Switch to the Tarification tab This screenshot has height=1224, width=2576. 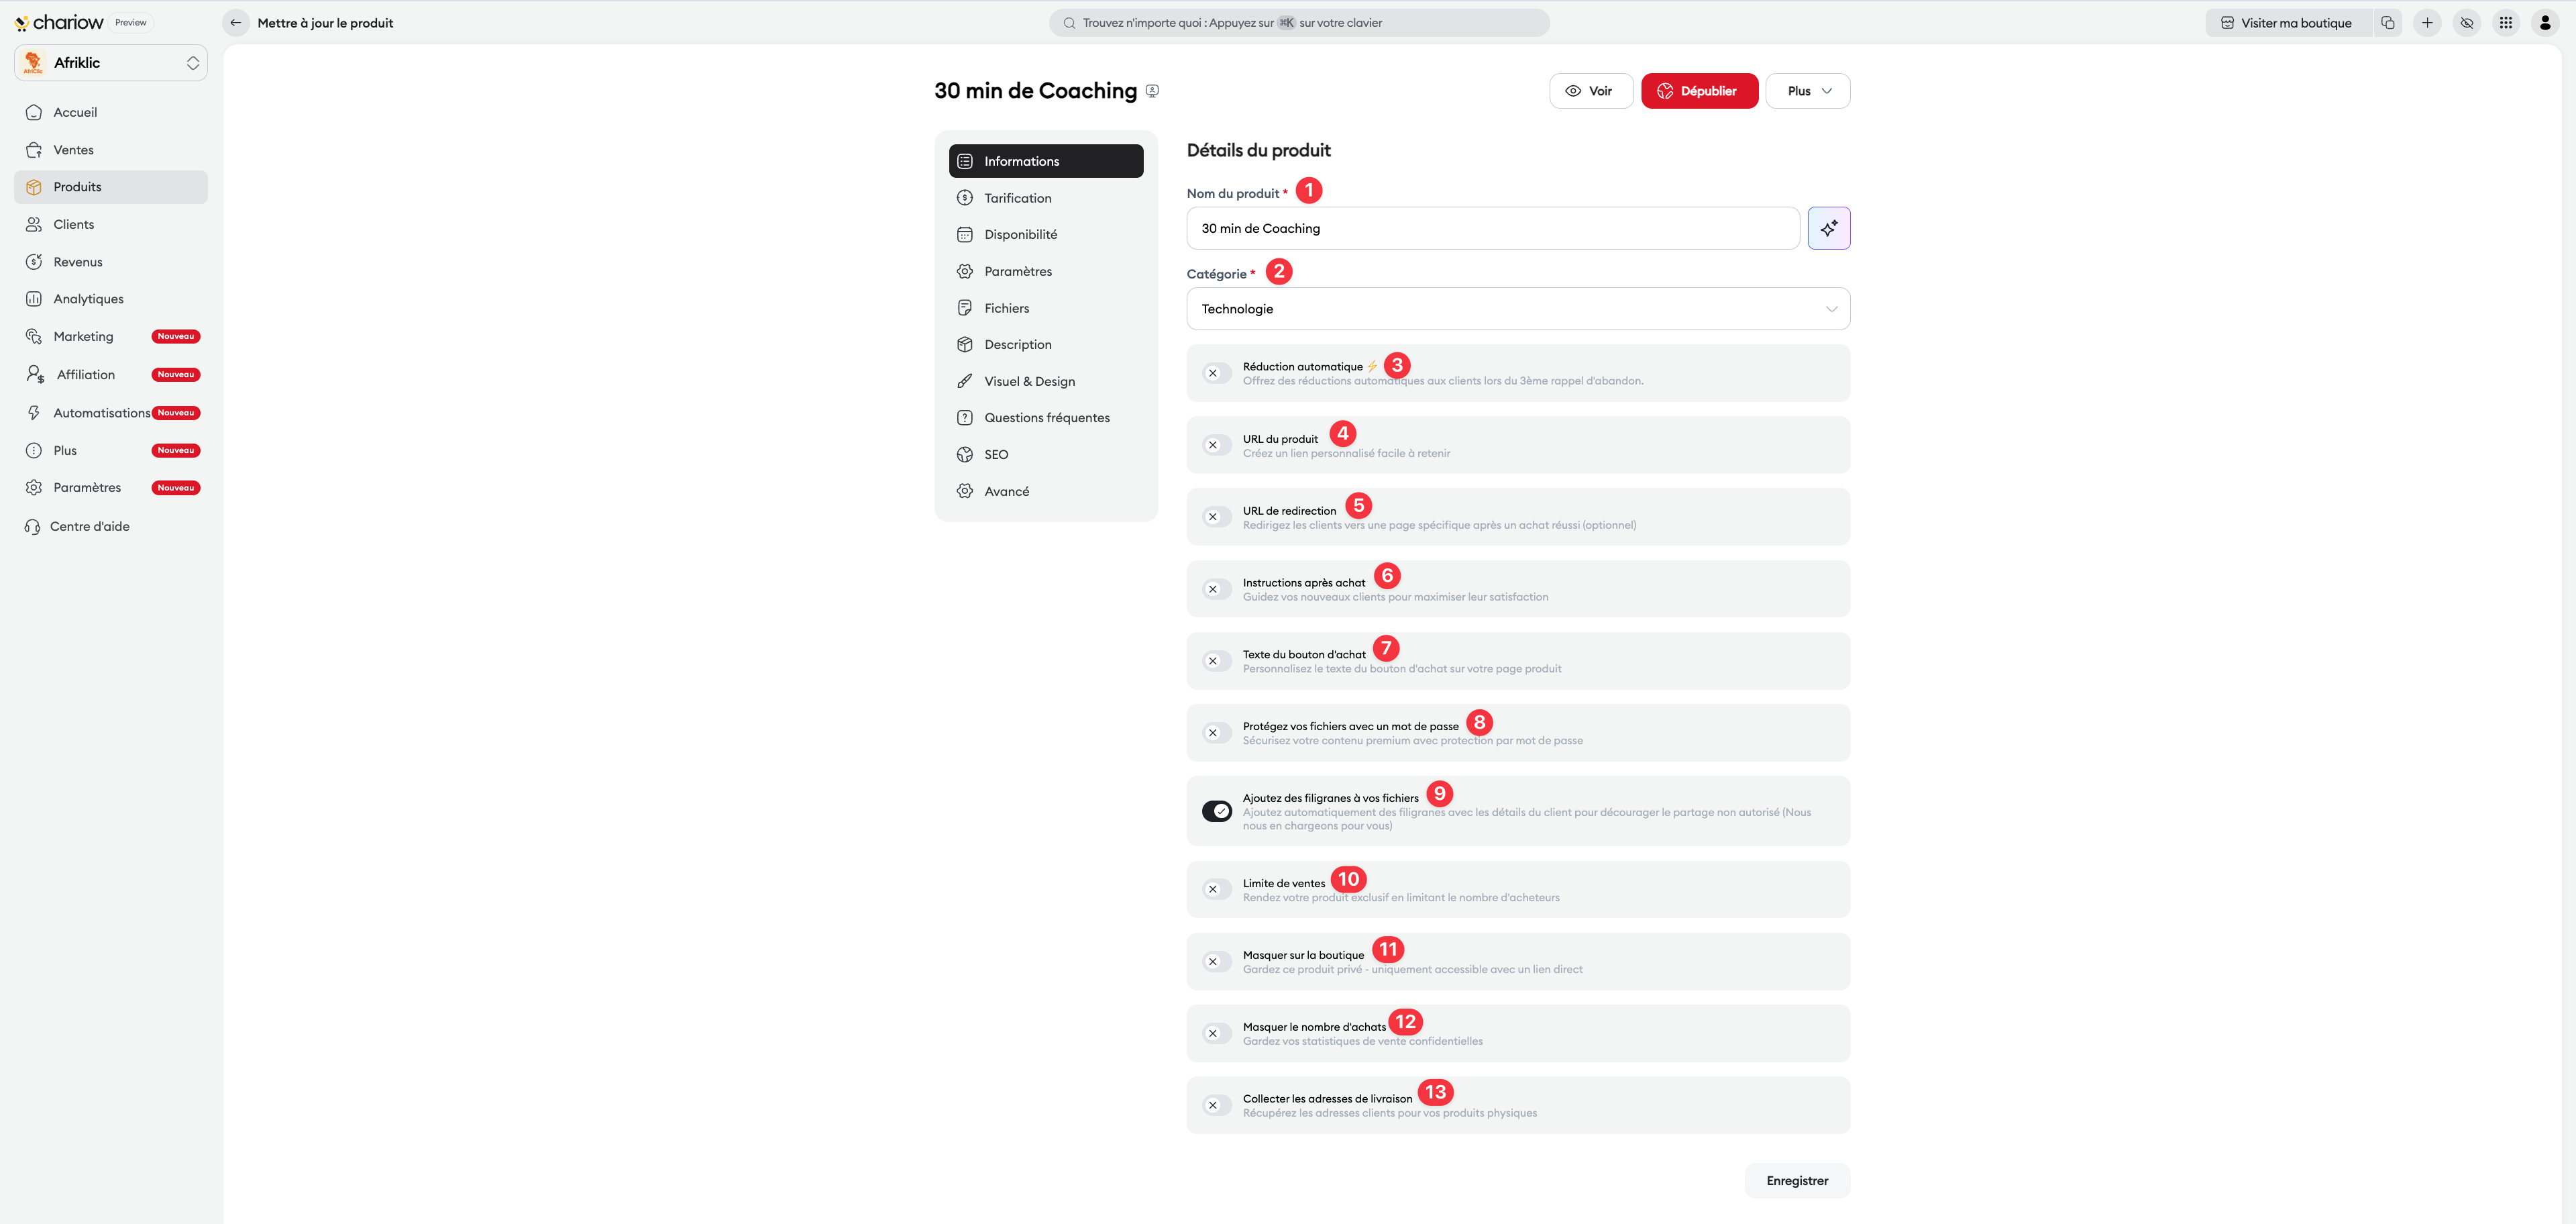1017,198
